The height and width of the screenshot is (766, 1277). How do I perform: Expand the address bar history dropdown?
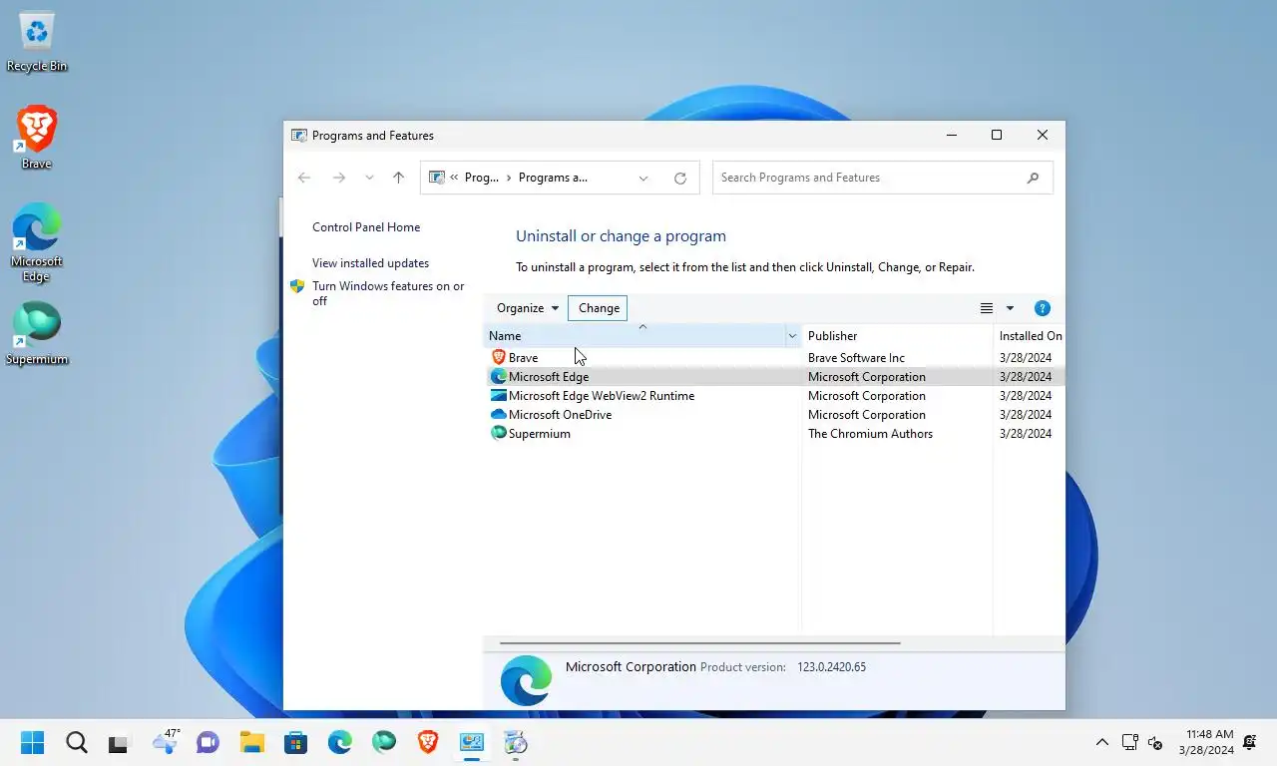coord(643,179)
